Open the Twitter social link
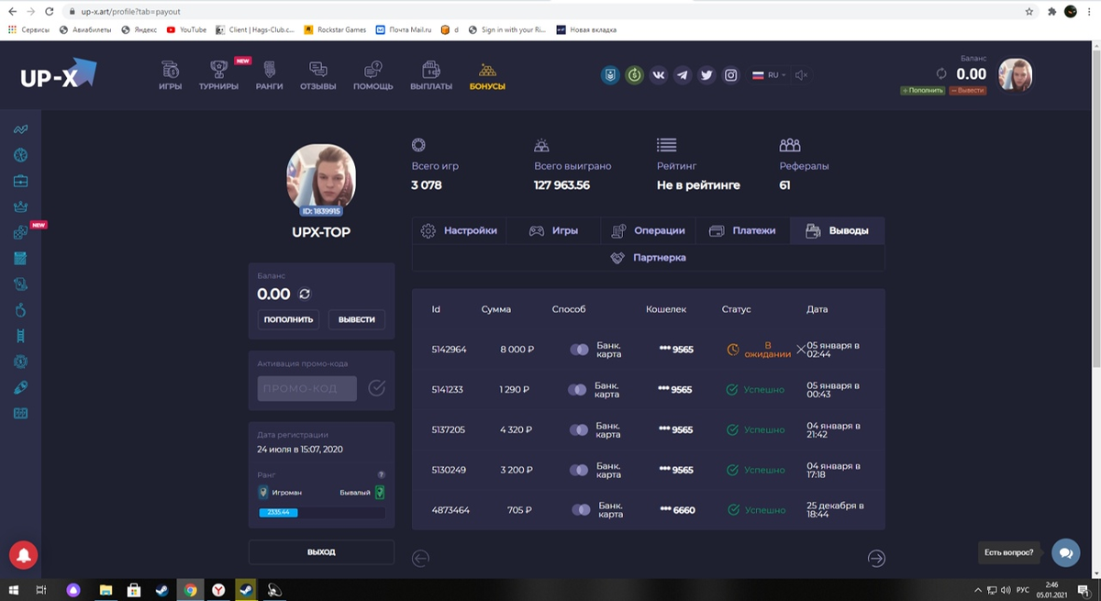 tap(706, 75)
